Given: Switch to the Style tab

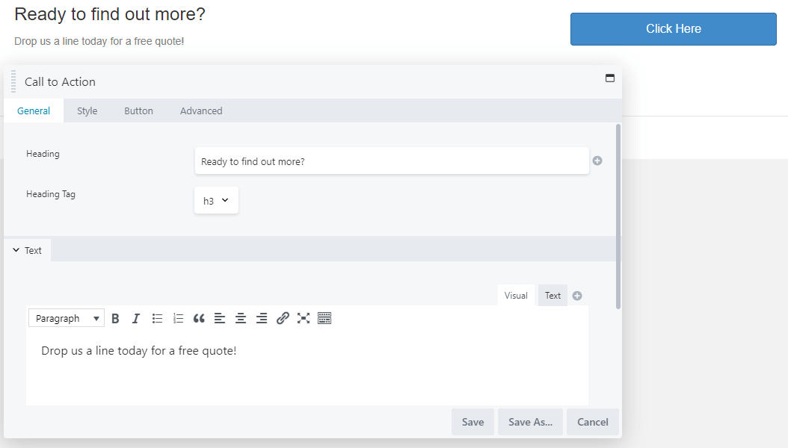Looking at the screenshot, I should tap(87, 111).
